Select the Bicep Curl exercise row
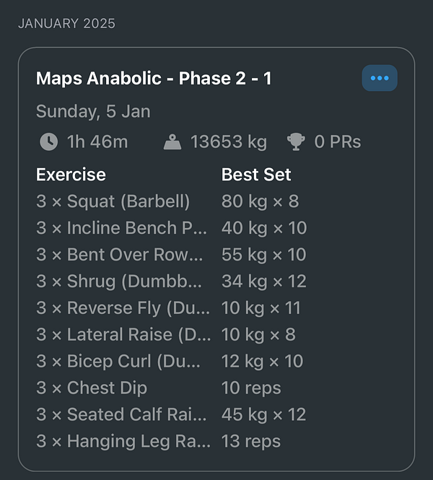 point(123,362)
